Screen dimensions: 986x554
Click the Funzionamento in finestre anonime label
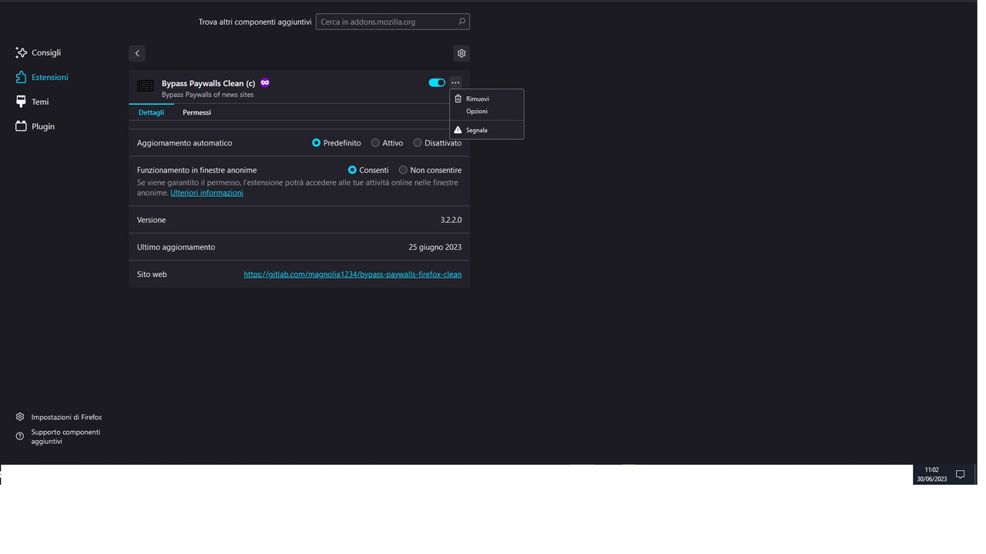pos(196,170)
